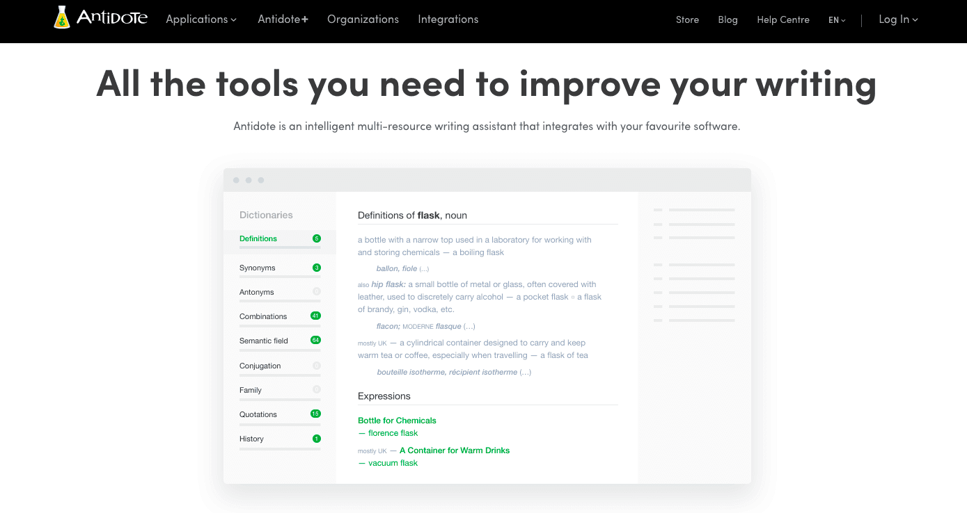Expand the EN language selector
This screenshot has width=967, height=513.
click(837, 20)
